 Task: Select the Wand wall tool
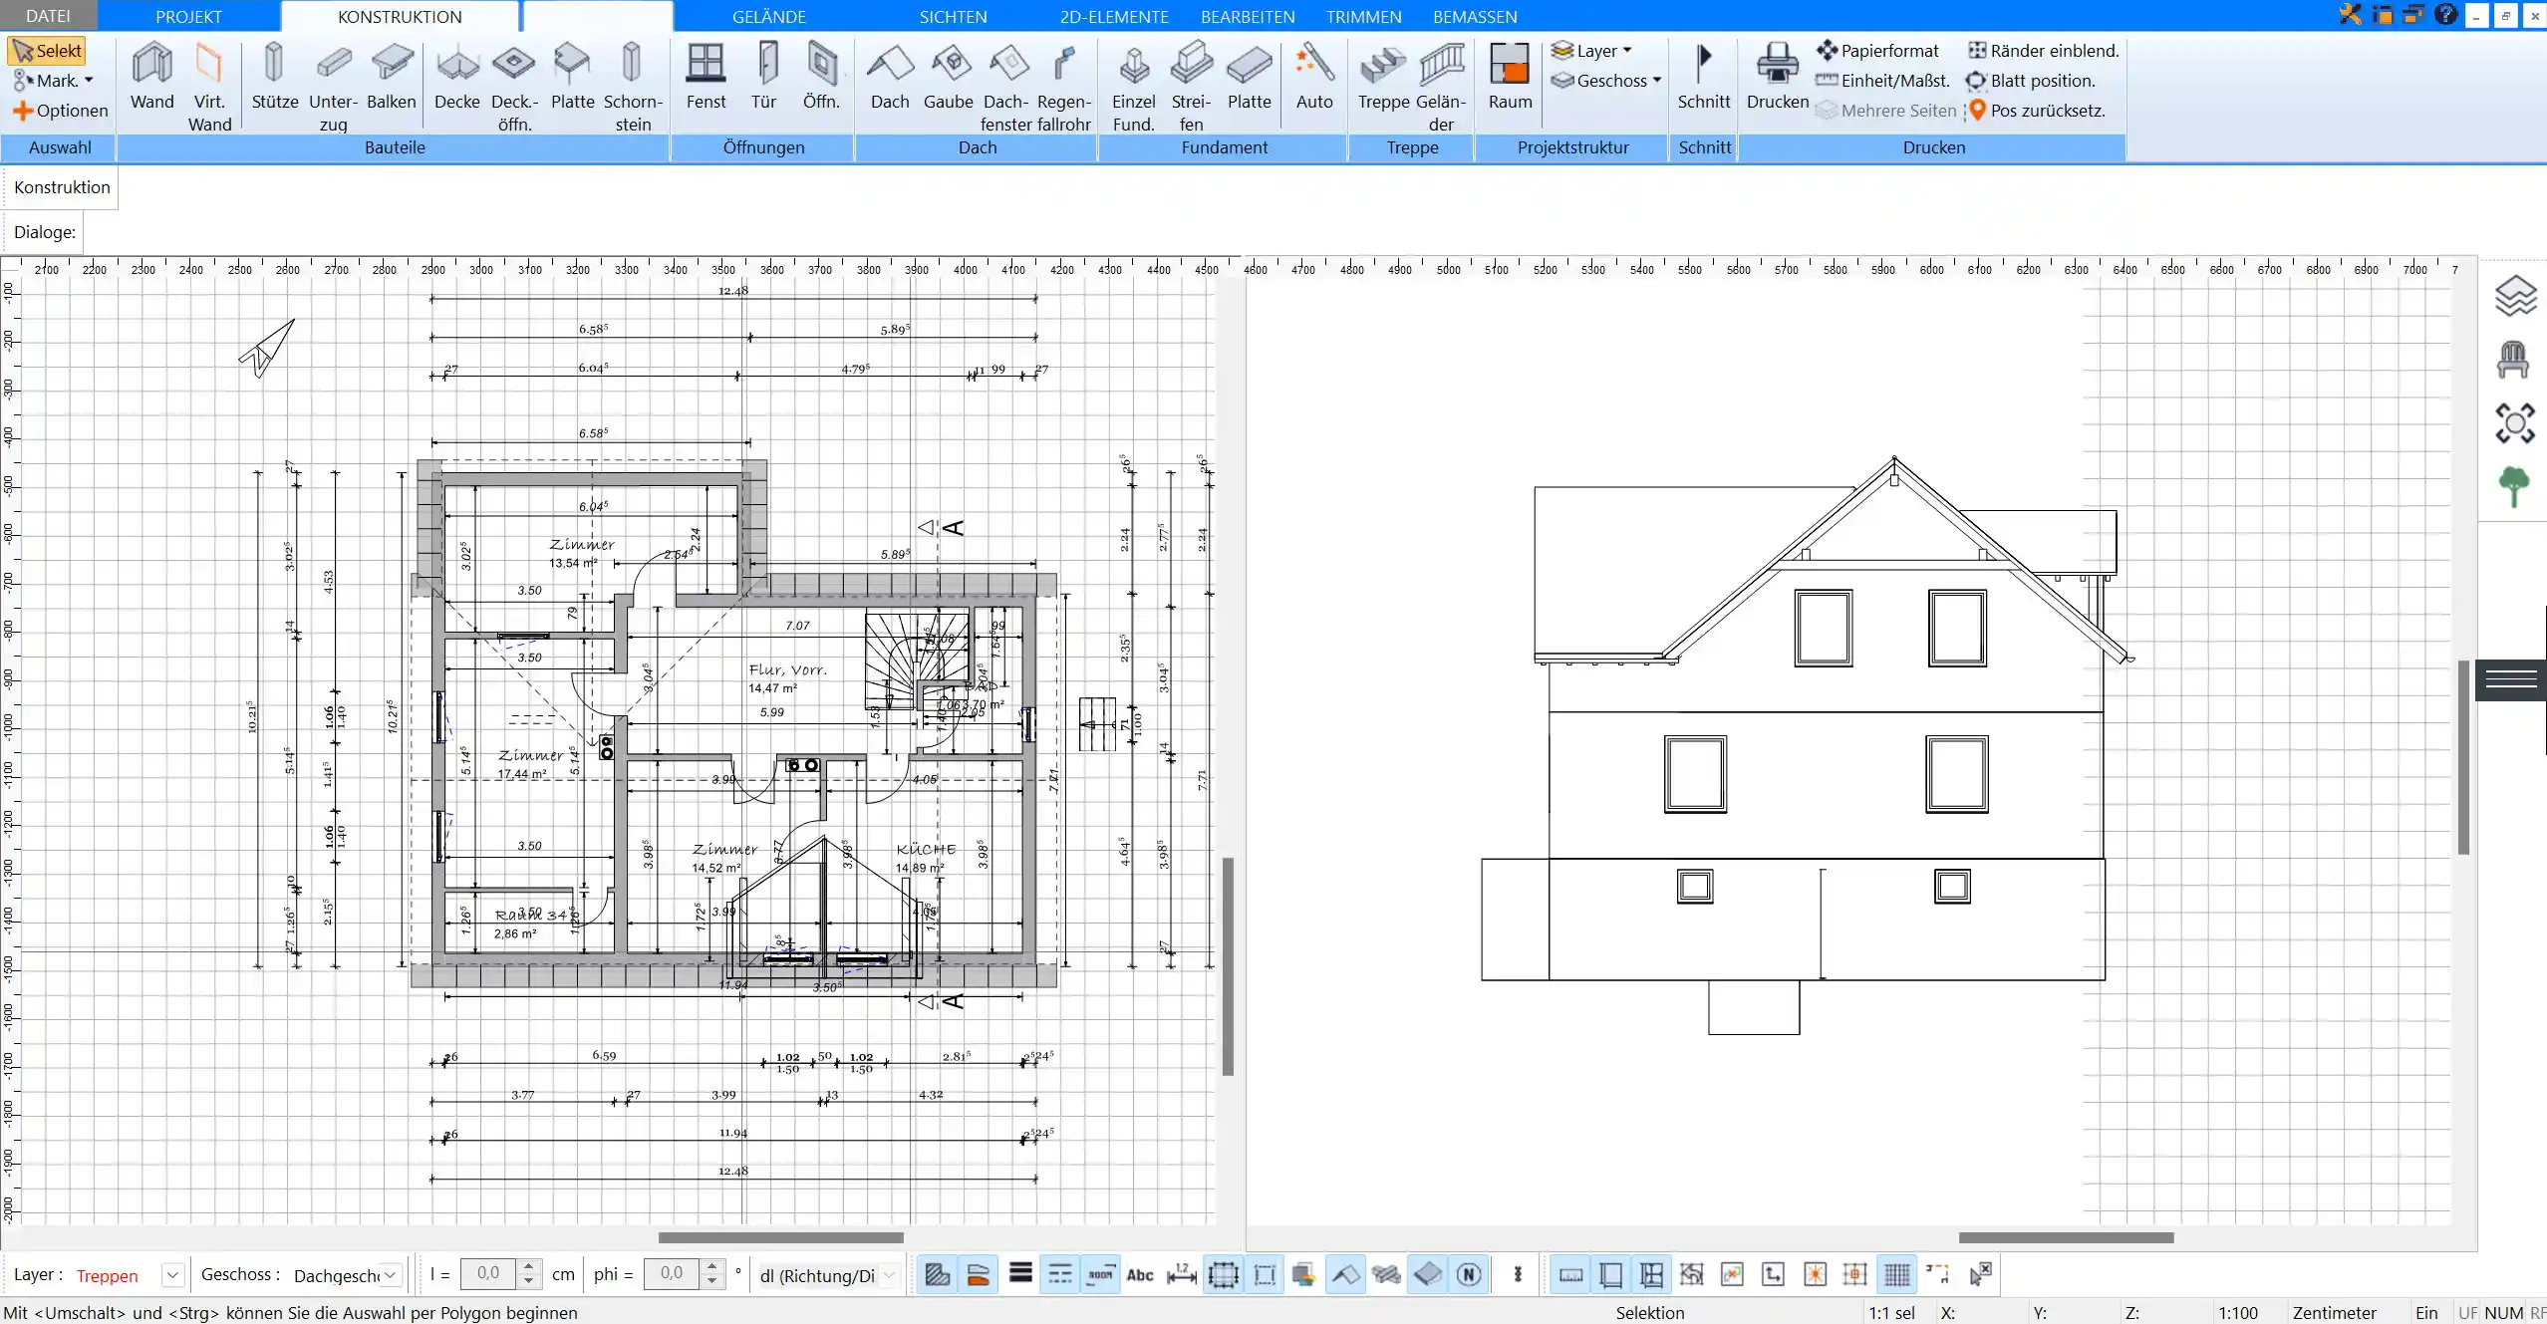(x=151, y=76)
